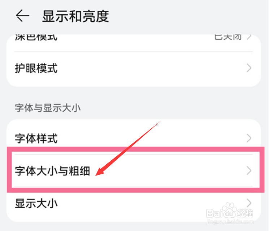
Task: Click the chevron beside 护眼模式
Action: (x=249, y=68)
